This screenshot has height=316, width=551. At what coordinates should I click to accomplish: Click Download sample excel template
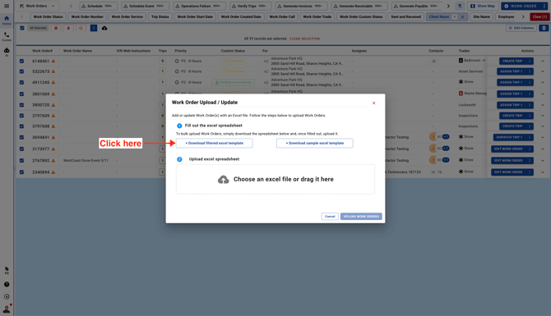tap(315, 143)
